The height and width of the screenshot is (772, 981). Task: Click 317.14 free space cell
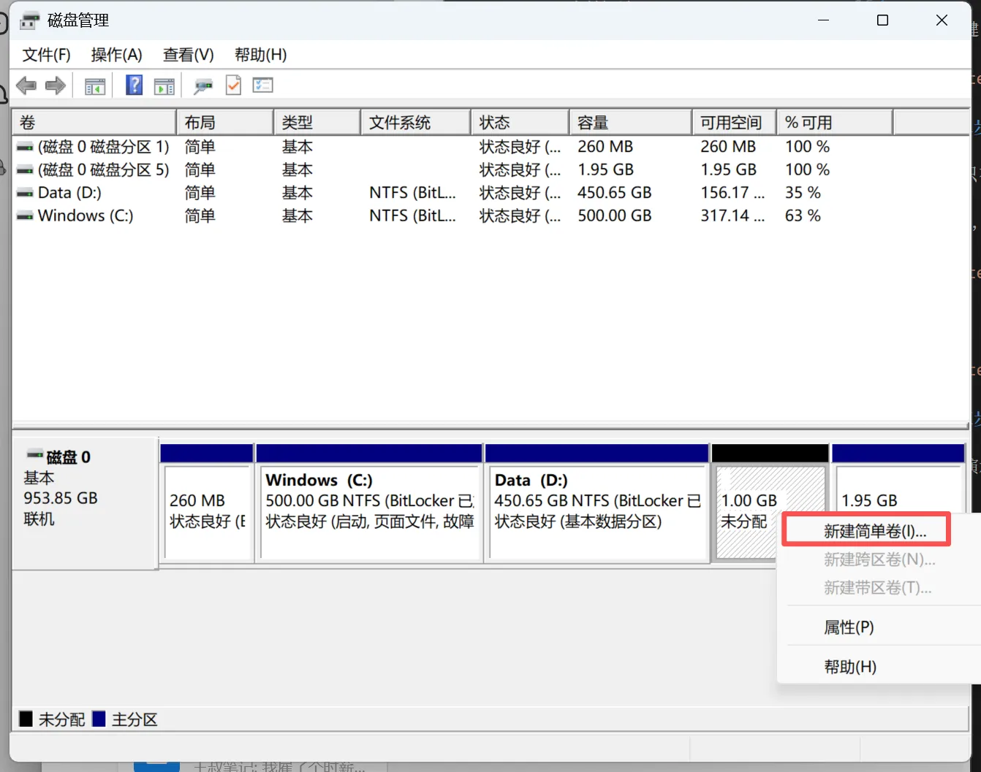tap(732, 215)
